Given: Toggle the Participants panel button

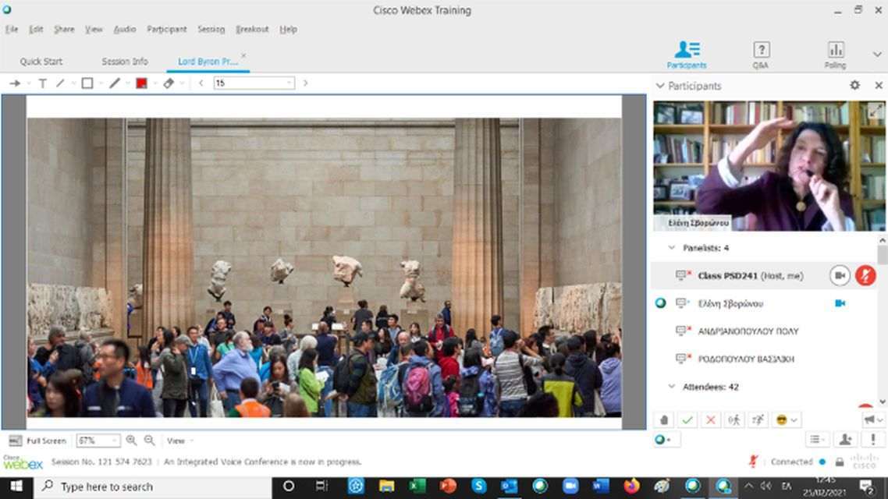Looking at the screenshot, I should coord(687,55).
